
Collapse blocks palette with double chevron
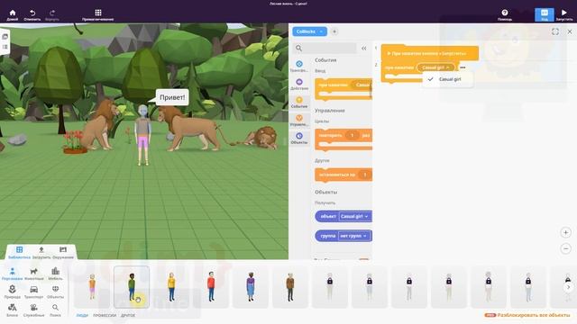coord(364,48)
